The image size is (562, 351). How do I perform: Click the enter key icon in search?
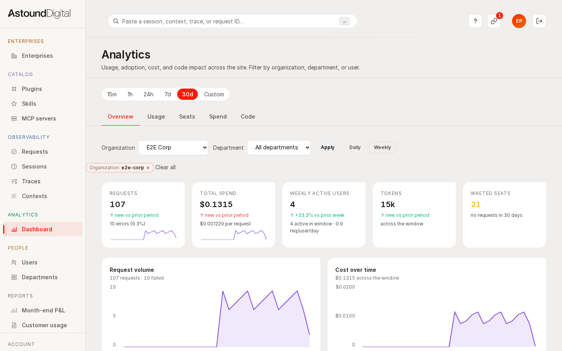344,21
